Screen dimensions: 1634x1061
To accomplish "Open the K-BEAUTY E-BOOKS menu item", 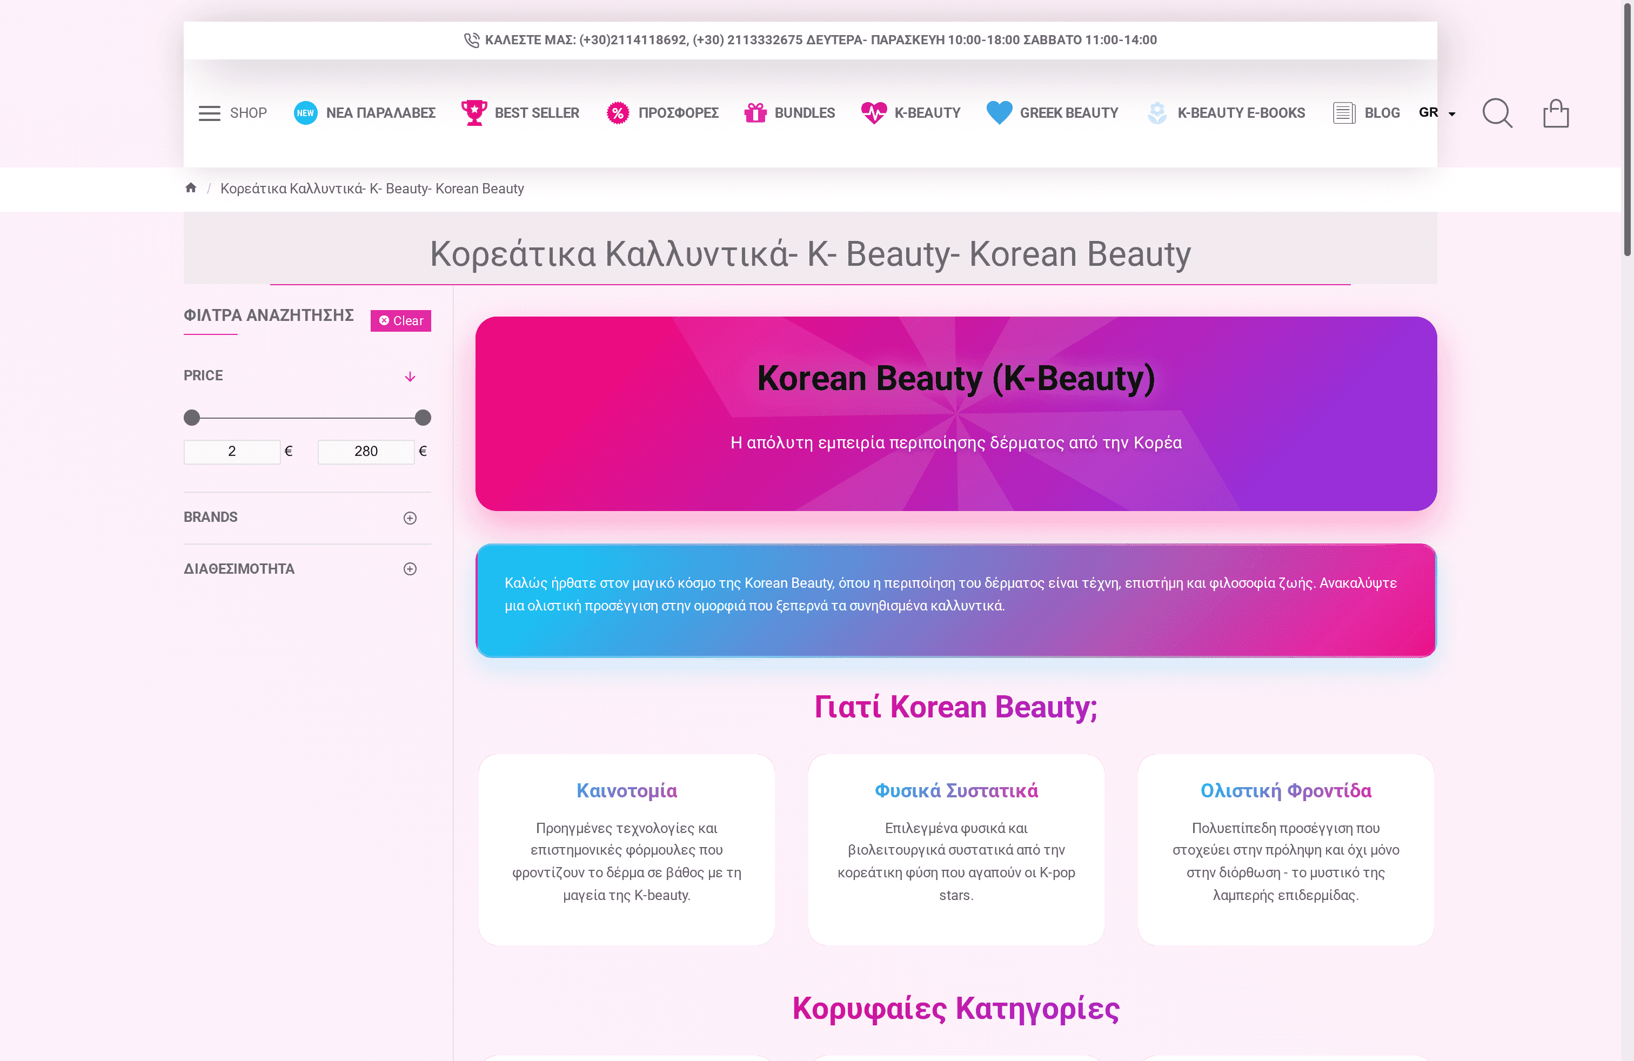I will click(x=1227, y=113).
